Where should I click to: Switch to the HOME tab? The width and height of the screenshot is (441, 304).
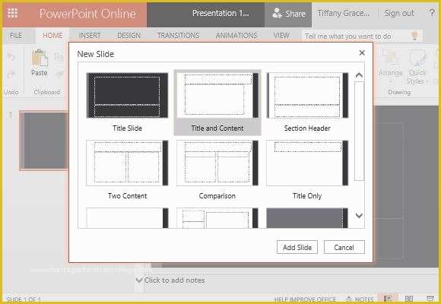(x=52, y=36)
